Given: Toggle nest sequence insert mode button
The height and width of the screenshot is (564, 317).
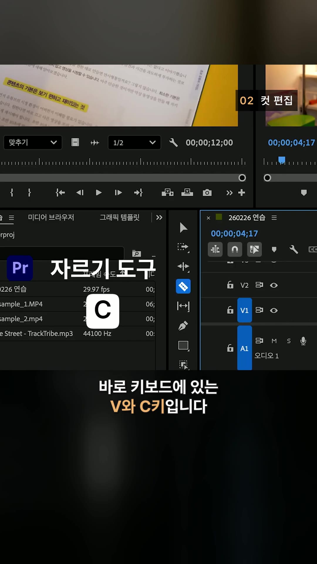Looking at the screenshot, I should coord(215,249).
